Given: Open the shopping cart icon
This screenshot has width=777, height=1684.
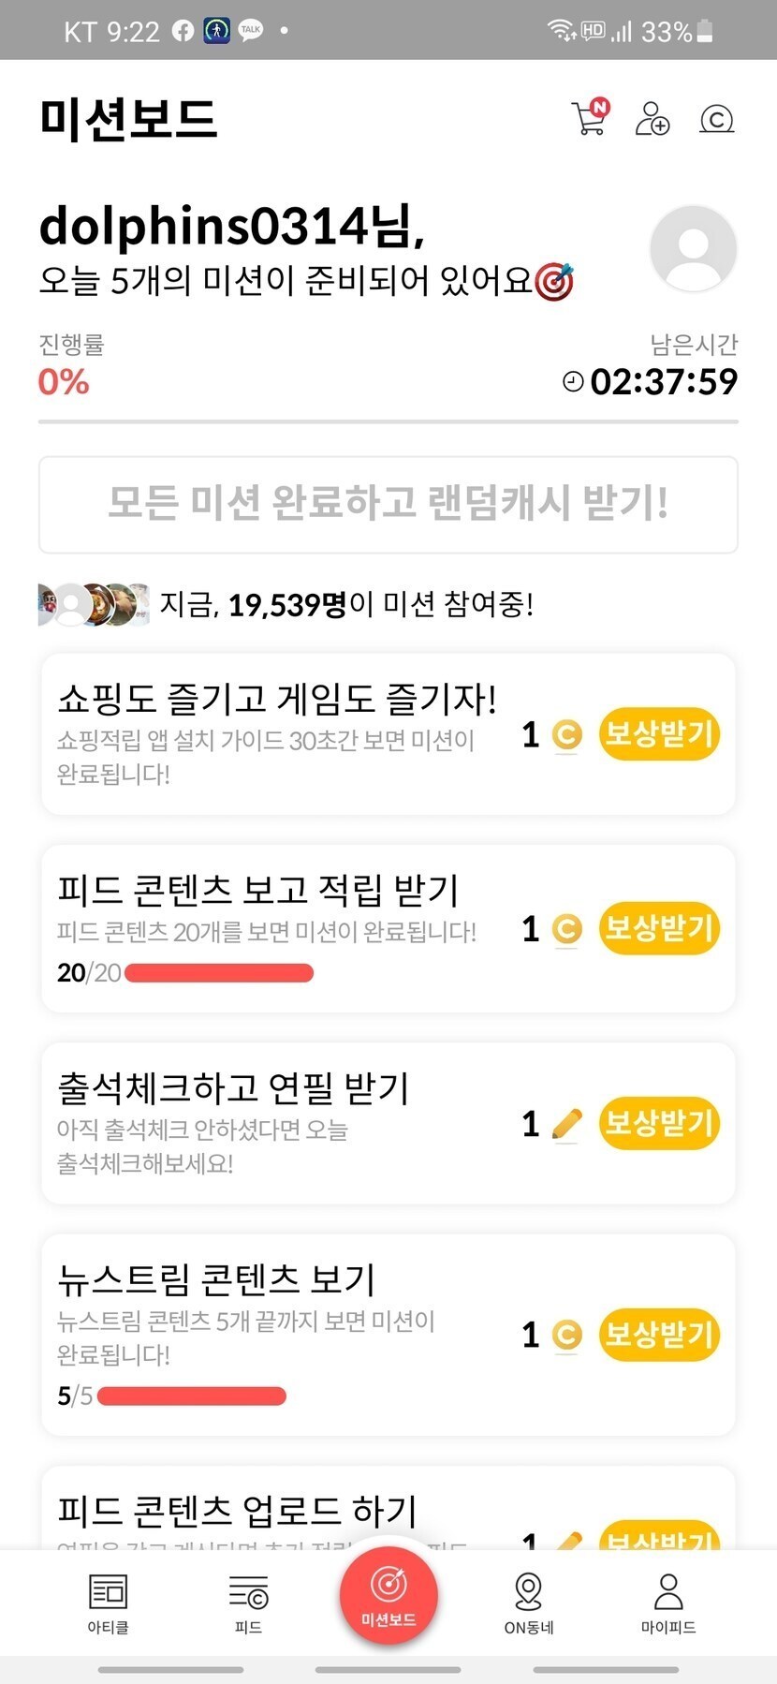Looking at the screenshot, I should pos(590,118).
